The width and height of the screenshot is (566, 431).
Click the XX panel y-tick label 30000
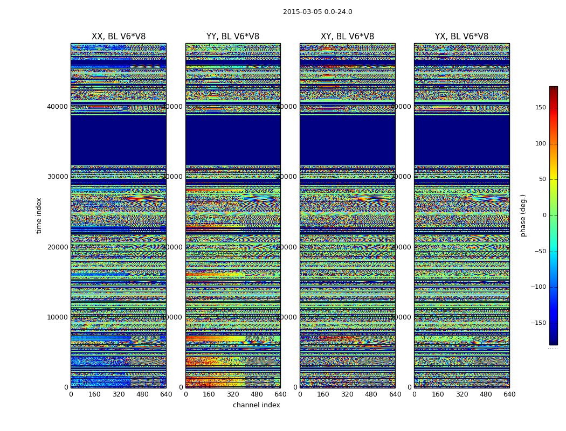pyautogui.click(x=57, y=176)
